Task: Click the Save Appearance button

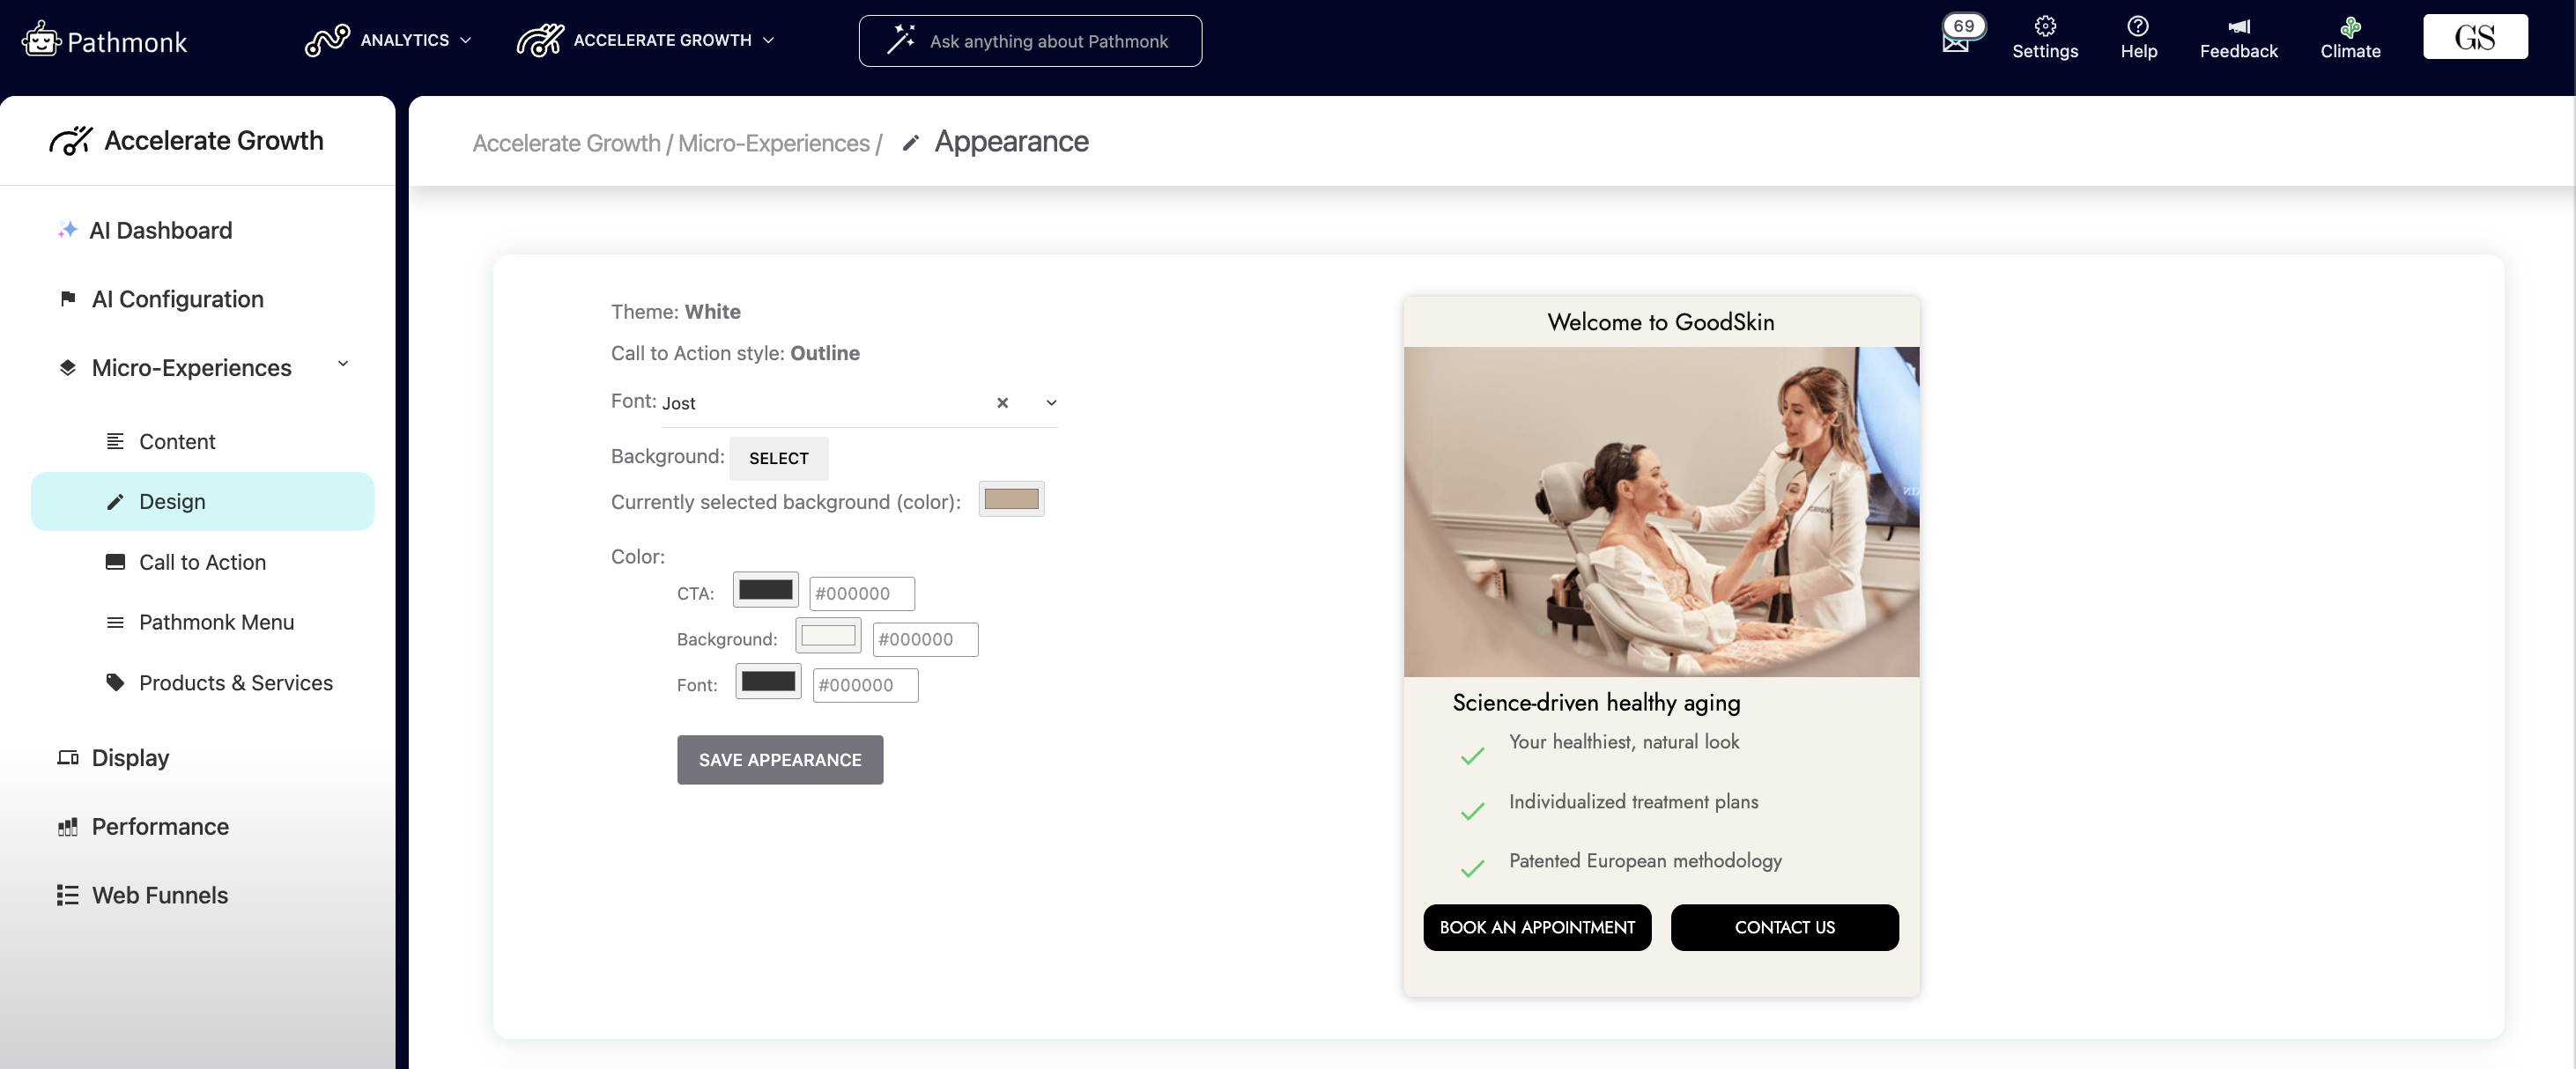Action: (779, 760)
